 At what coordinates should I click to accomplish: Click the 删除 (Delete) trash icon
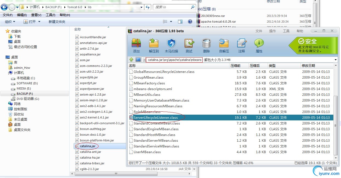[x=207, y=45]
